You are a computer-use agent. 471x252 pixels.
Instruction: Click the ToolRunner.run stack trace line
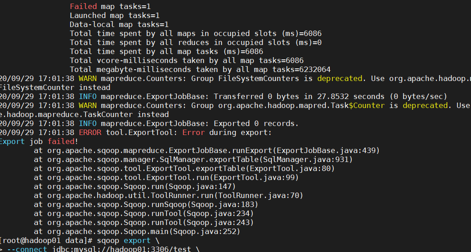pos(169,196)
